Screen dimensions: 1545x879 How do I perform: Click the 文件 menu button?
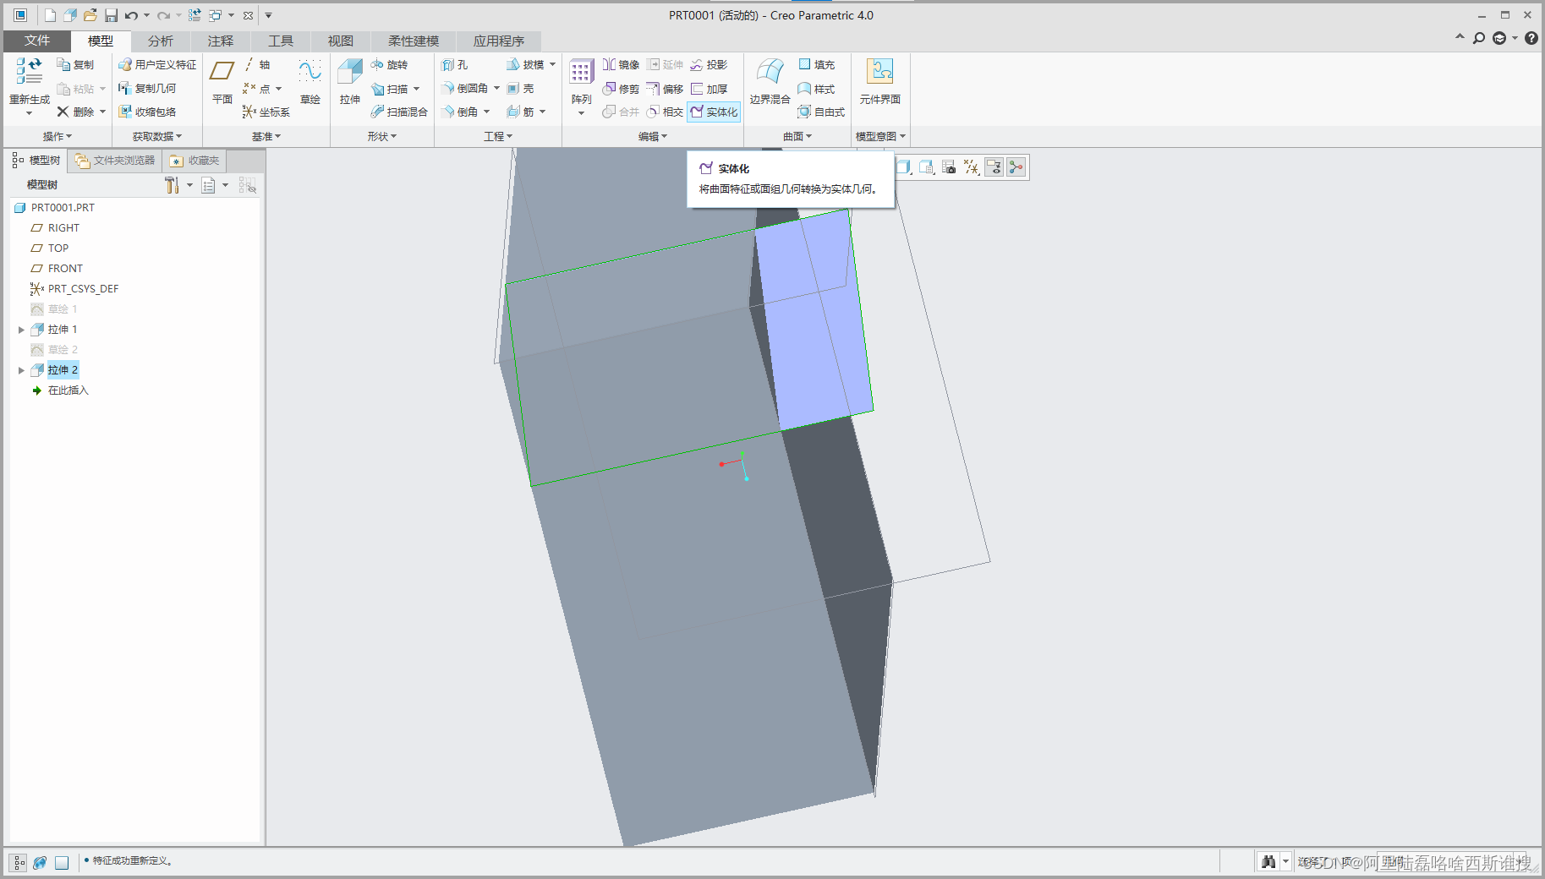[37, 41]
